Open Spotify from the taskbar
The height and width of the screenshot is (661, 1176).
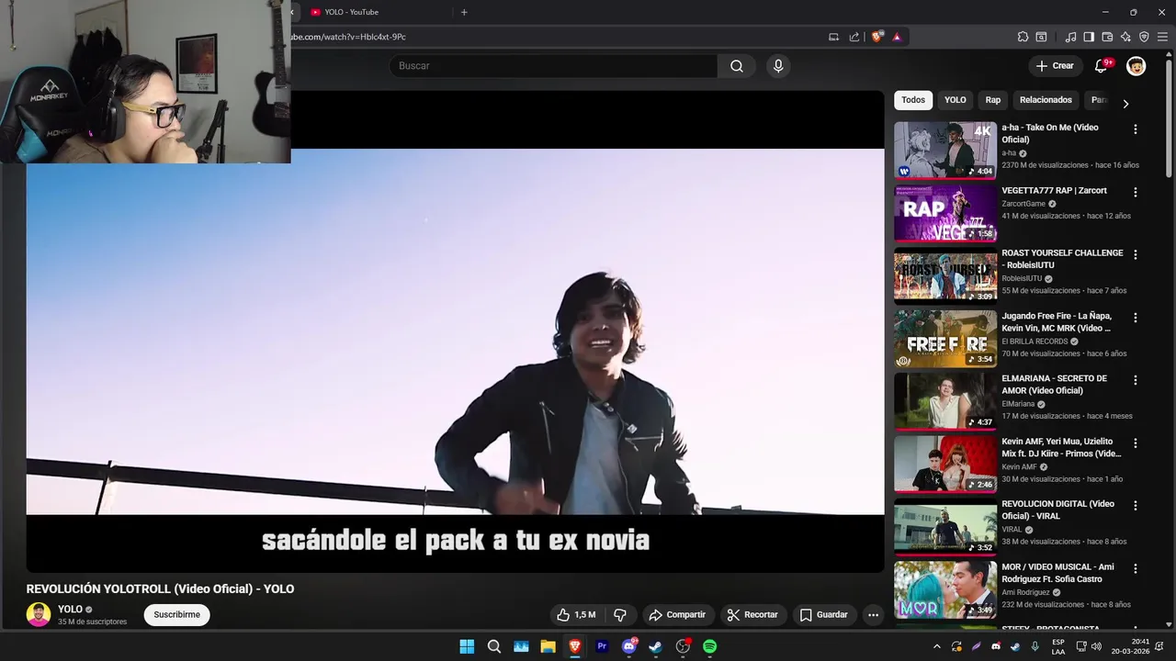pyautogui.click(x=709, y=646)
